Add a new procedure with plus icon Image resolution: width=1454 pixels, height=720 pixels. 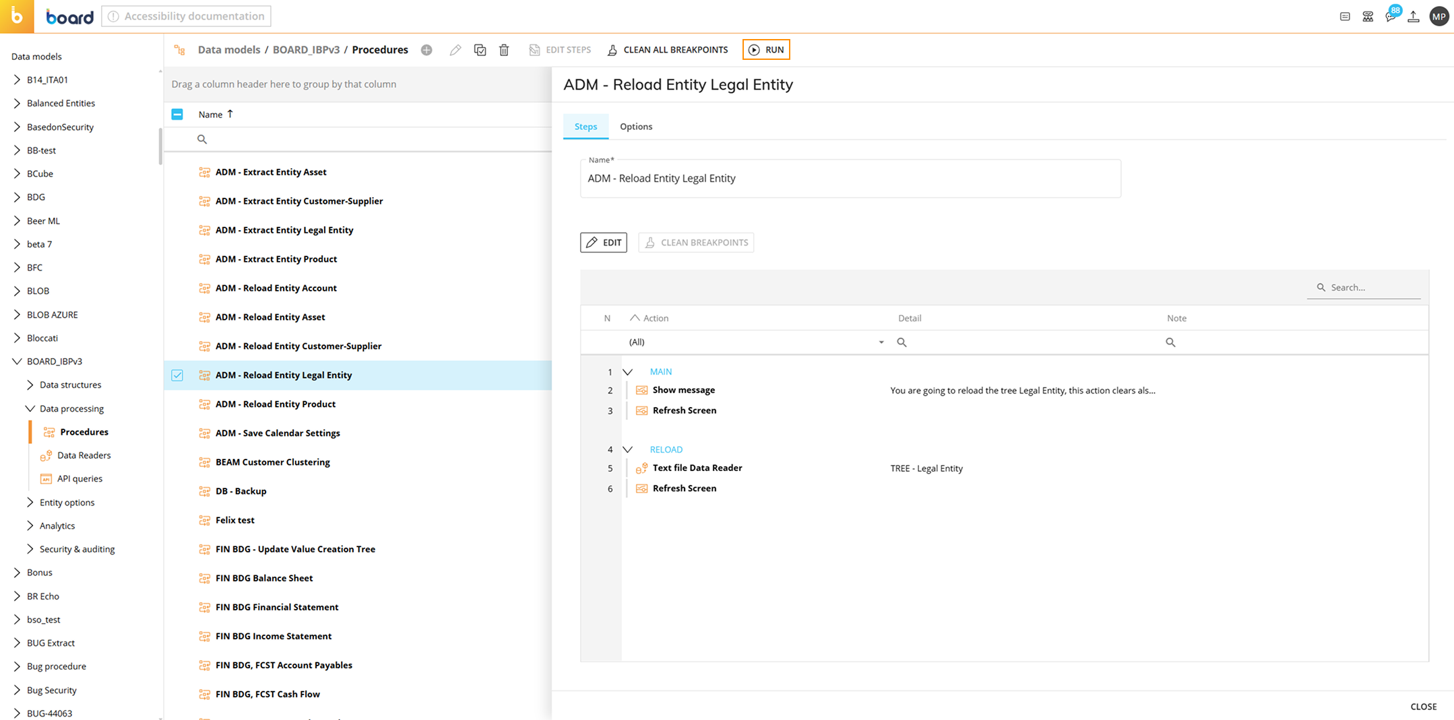coord(426,50)
